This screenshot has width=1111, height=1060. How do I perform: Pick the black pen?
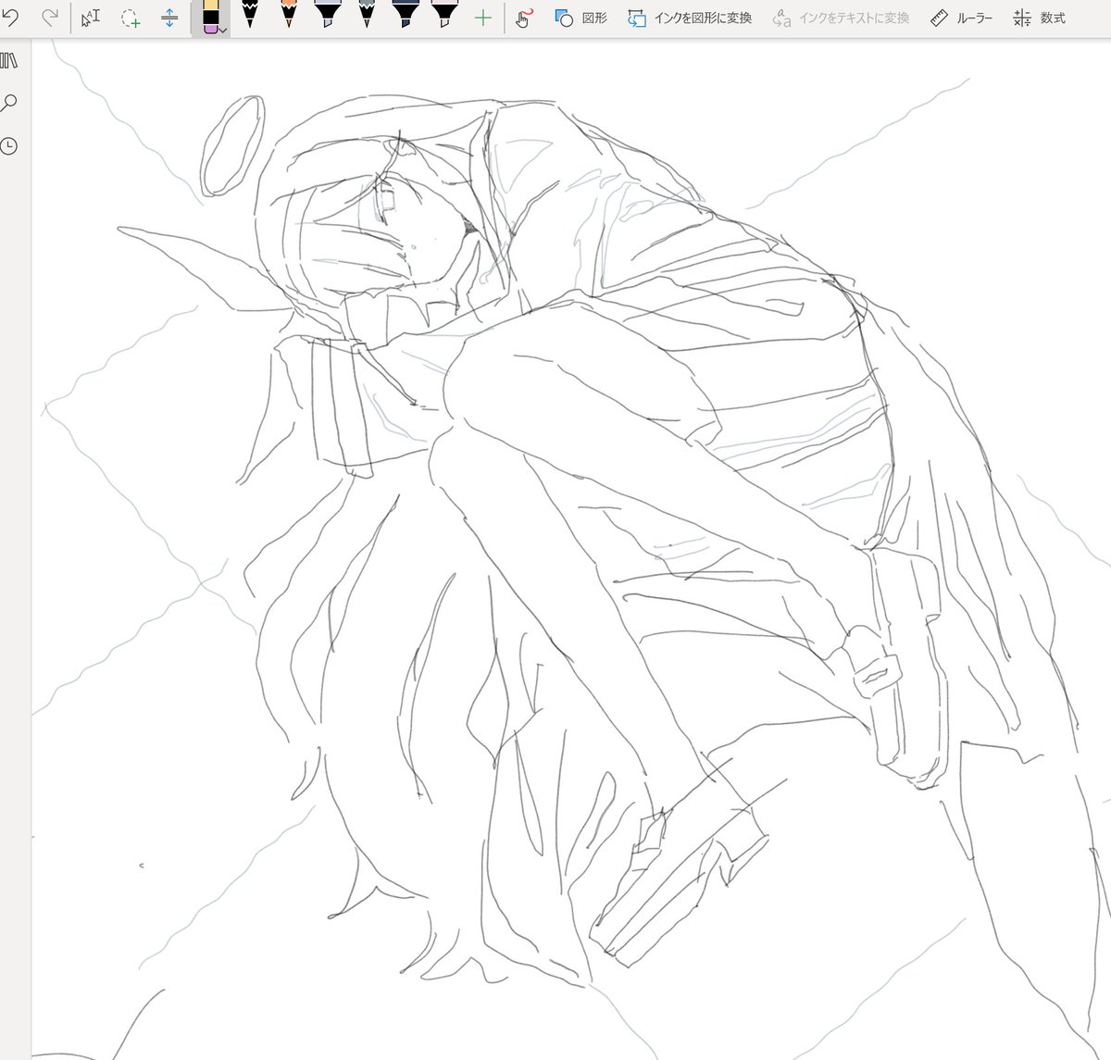(250, 13)
